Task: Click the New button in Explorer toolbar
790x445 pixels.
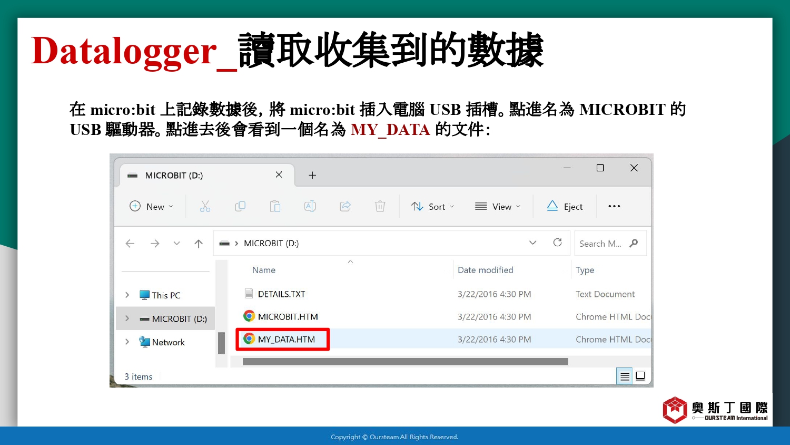Action: [152, 207]
